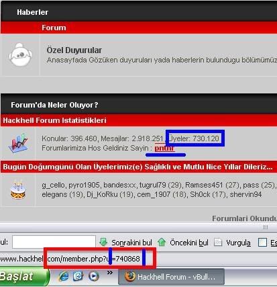The image size is (277, 287).
Task: Click Öncekini bul button
Action: click(x=189, y=243)
